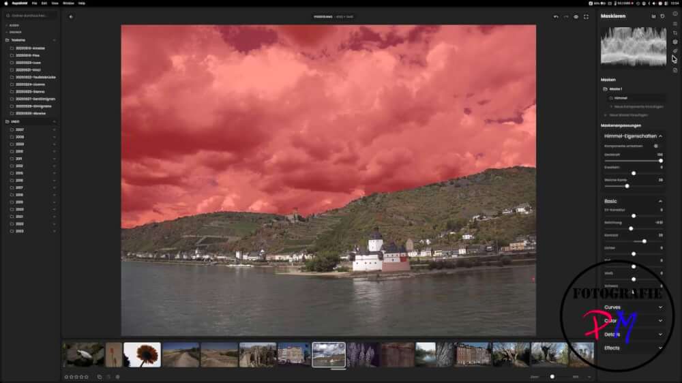
Task: Open the File menu in menu bar
Action: tap(34, 3)
